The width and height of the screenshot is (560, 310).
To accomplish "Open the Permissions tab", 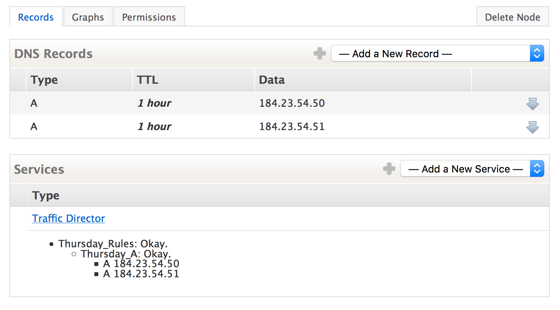I will pos(149,18).
